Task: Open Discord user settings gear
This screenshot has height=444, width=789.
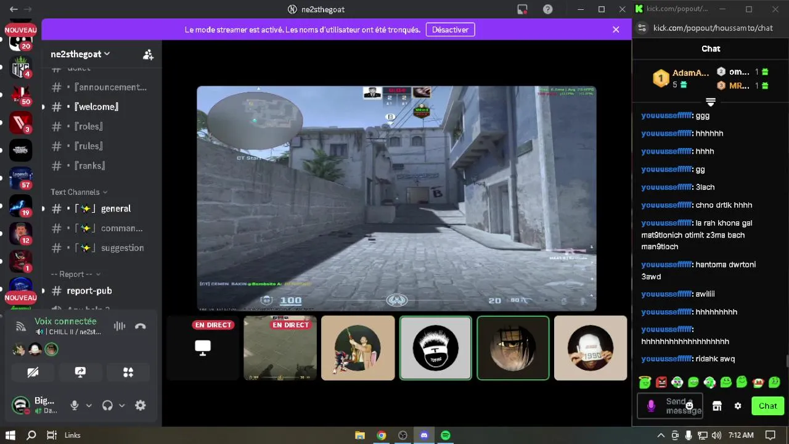Action: (141, 405)
